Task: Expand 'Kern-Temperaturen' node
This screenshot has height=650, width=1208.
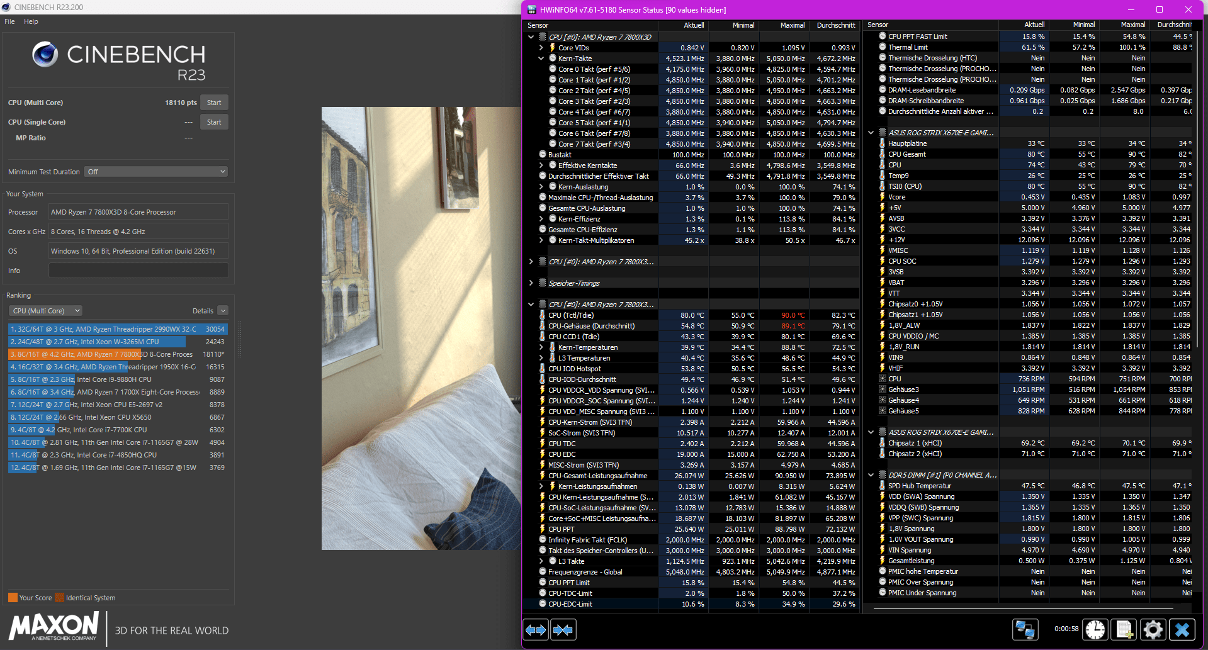Action: (541, 347)
